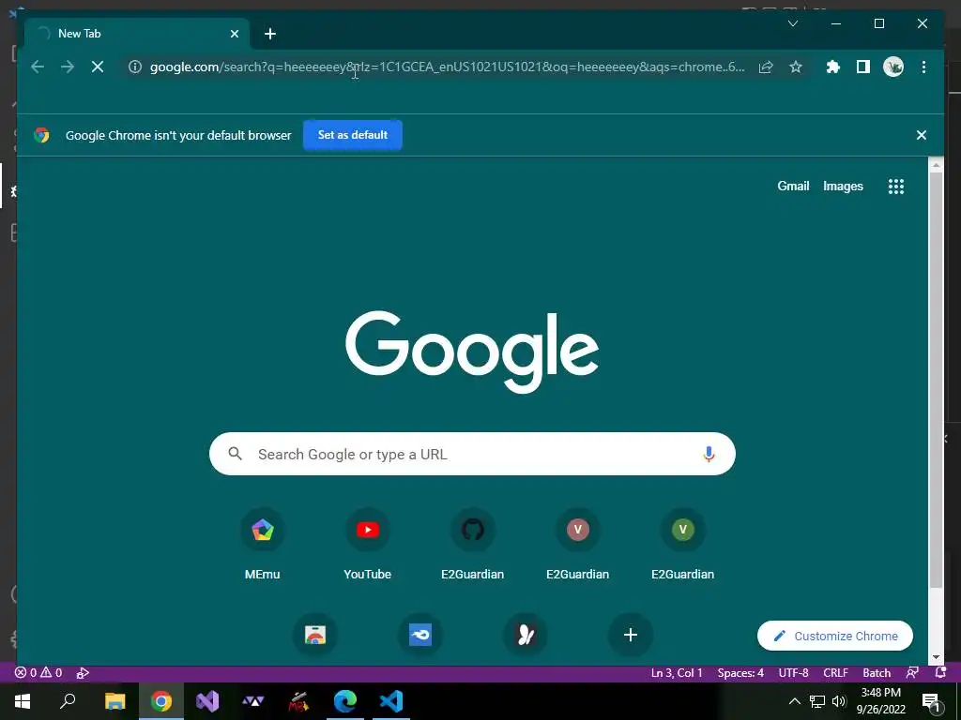Switch to VS Code in taskbar

[x=391, y=701]
